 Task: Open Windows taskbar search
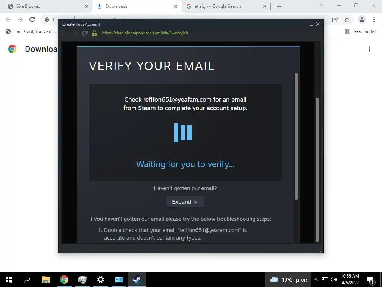27,280
